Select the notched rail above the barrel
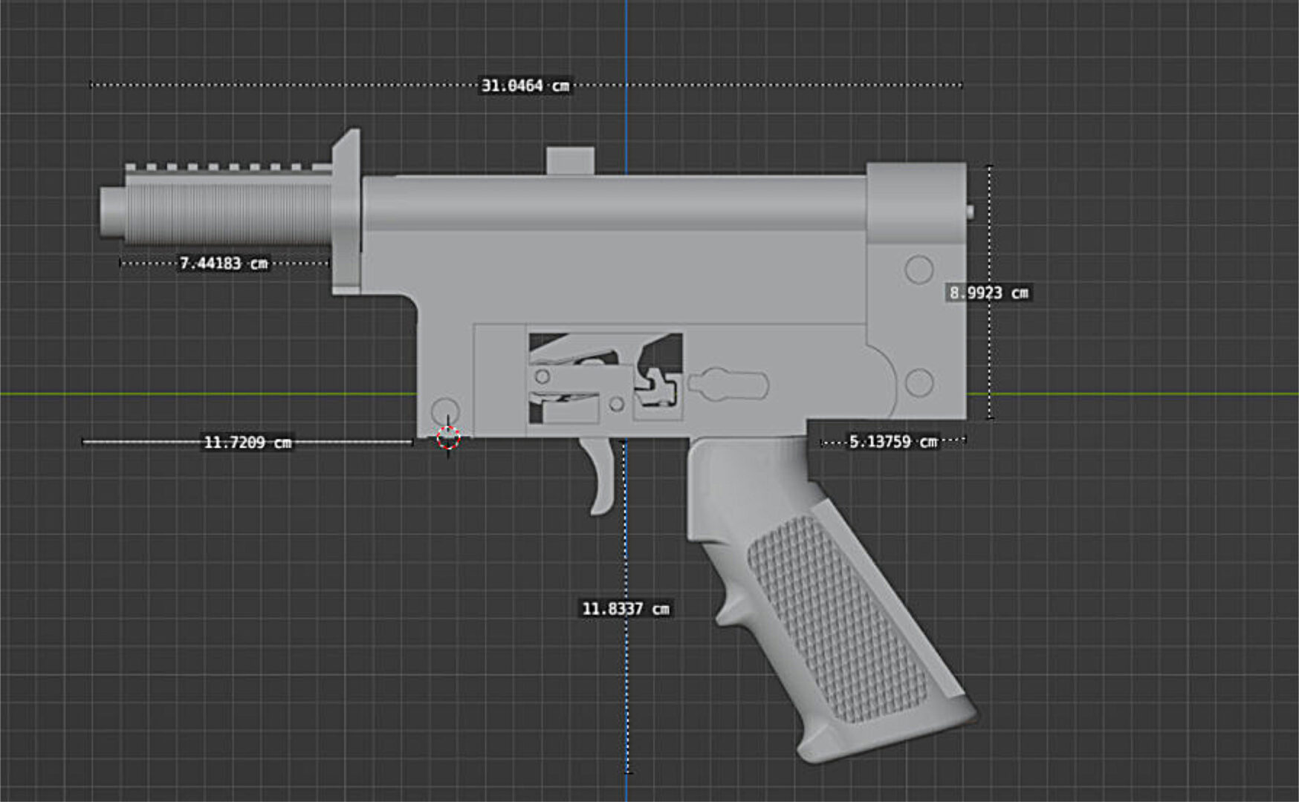 click(x=227, y=169)
